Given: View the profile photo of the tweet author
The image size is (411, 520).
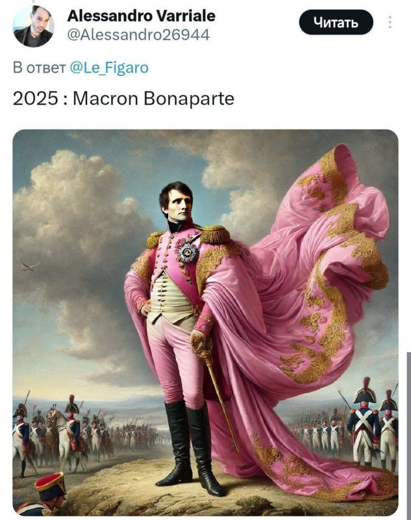Looking at the screenshot, I should [x=34, y=26].
